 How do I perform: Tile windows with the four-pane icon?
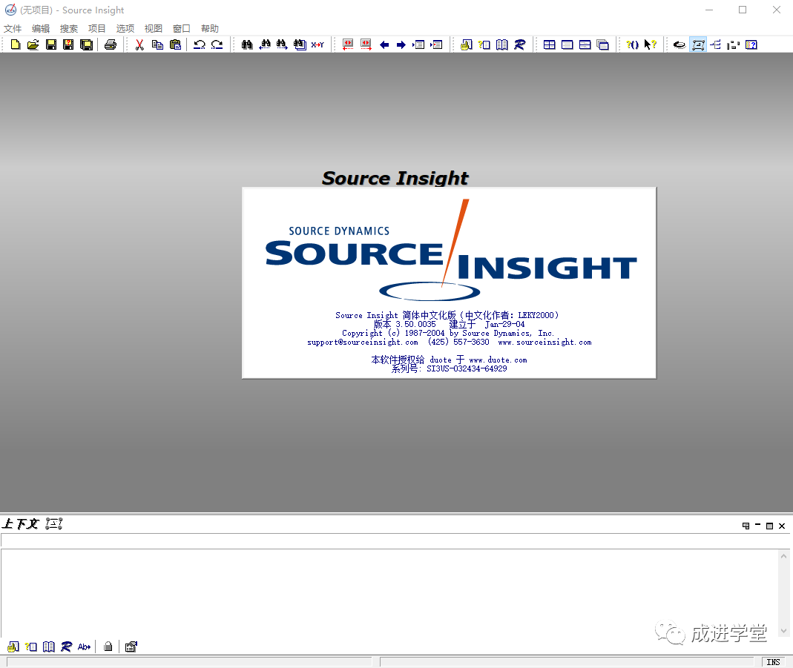click(549, 44)
